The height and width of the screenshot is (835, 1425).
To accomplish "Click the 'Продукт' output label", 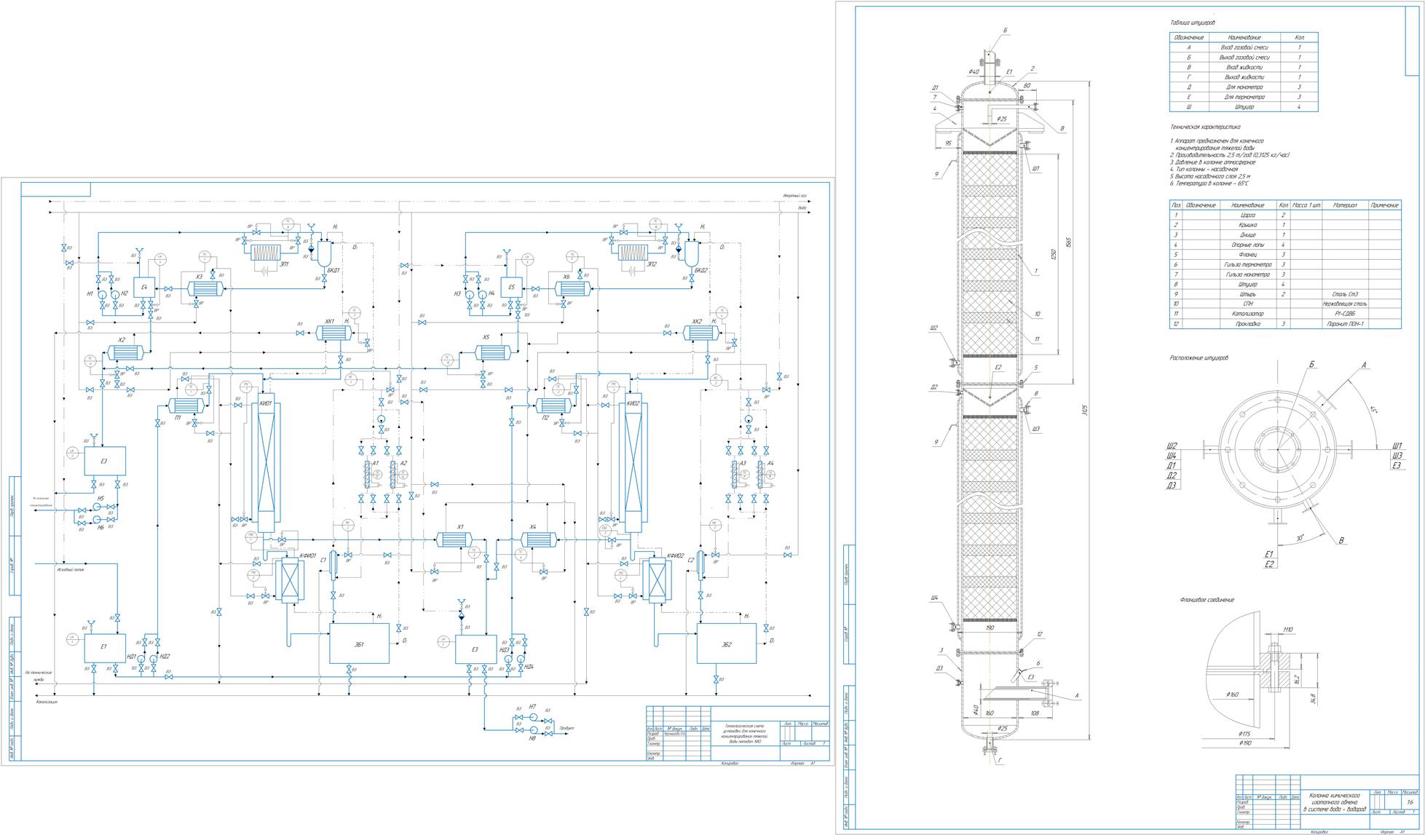I will [x=567, y=727].
